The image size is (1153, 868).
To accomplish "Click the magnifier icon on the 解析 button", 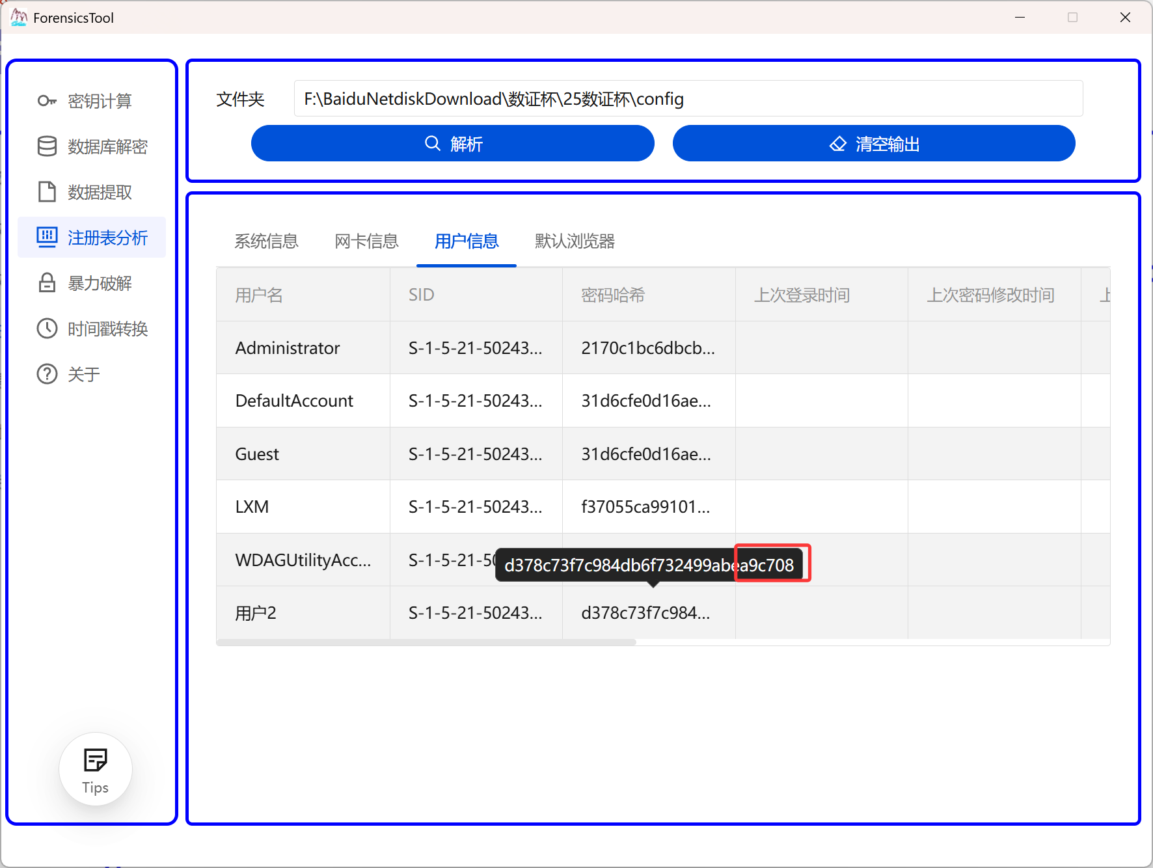I will 433,143.
